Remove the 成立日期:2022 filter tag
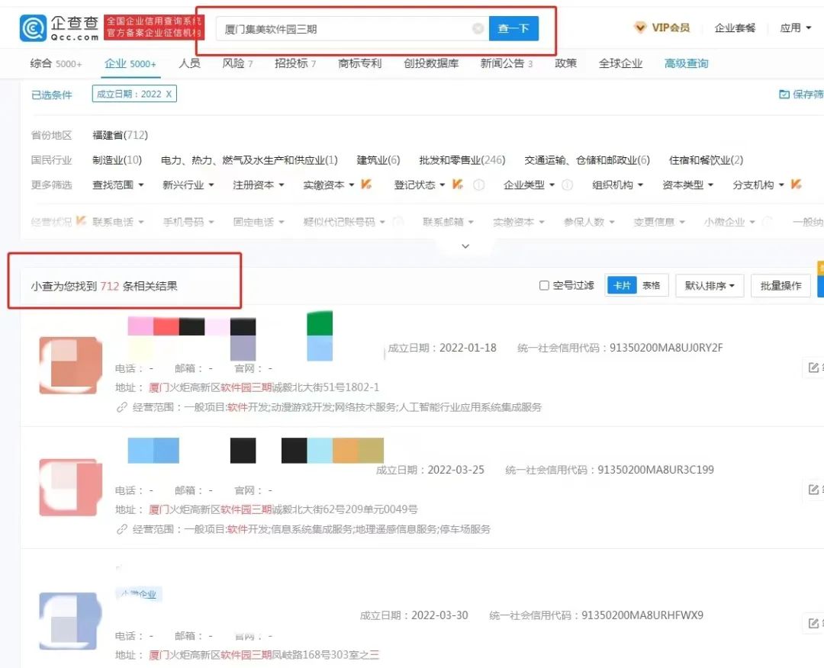Viewport: 824px width, 668px height. [169, 94]
